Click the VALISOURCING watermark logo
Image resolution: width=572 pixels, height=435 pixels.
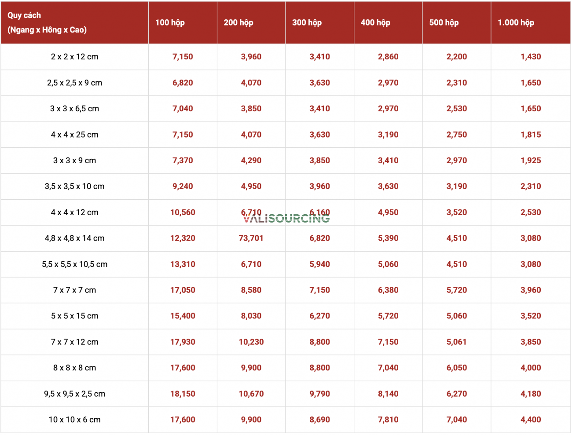(x=286, y=218)
